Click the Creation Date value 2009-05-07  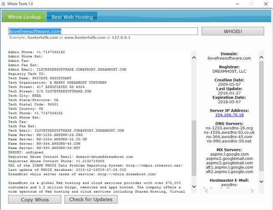(229, 84)
